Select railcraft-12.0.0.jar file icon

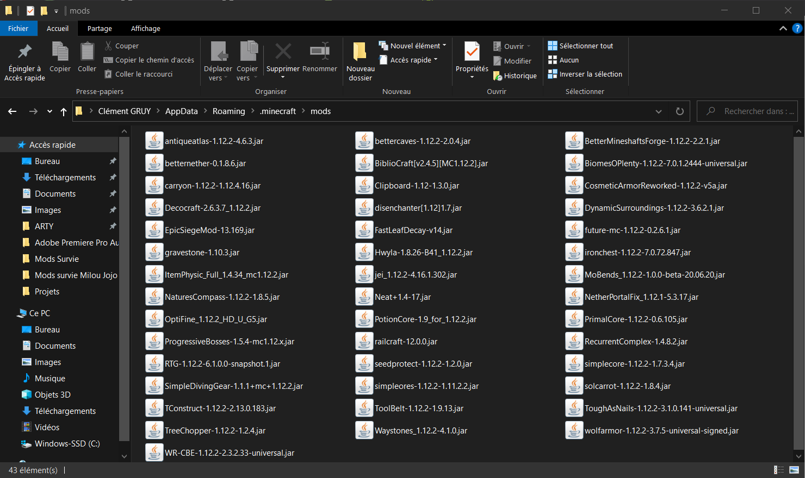[364, 341]
